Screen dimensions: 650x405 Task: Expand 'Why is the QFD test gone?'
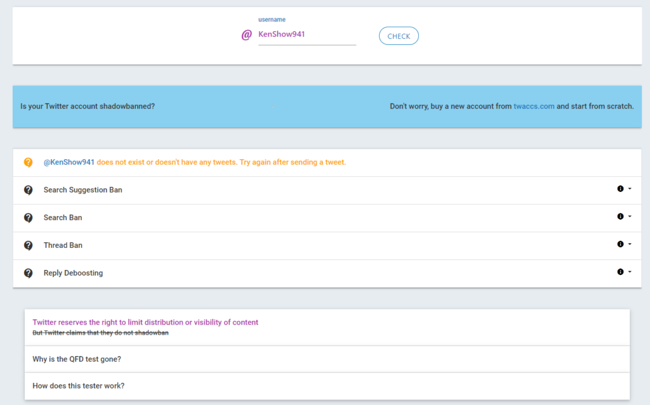coord(327,359)
